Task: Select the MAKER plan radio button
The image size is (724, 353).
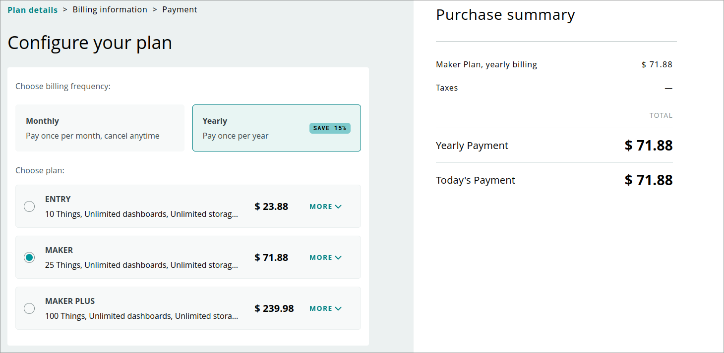Action: pos(29,257)
